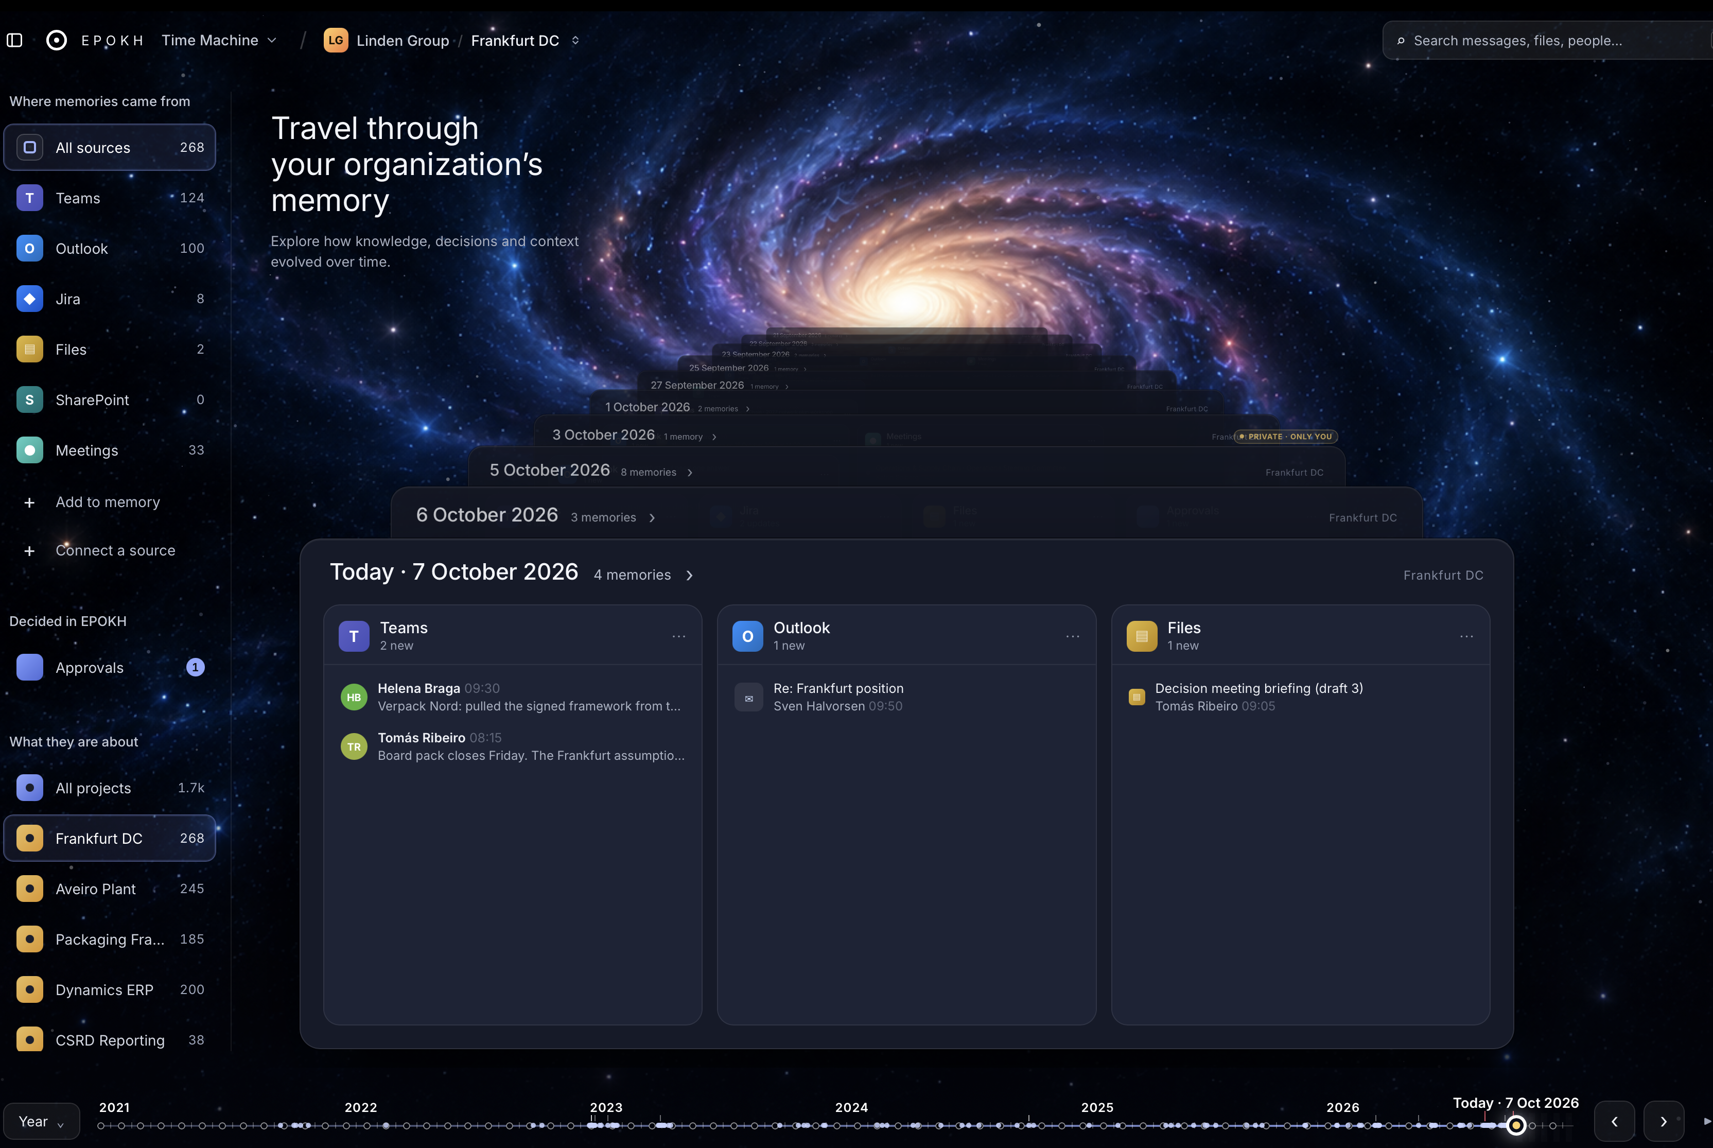Screen dimensions: 1713x1148
Task: Click the search messages input field
Action: [1548, 40]
